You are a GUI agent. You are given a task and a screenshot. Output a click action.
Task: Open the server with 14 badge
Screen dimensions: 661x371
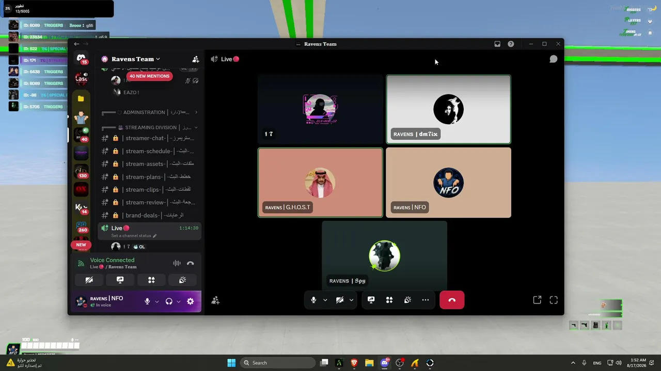pyautogui.click(x=81, y=207)
